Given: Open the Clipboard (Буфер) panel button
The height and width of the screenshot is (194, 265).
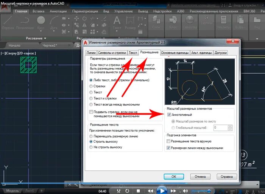Looking at the screenshot, I should pyautogui.click(x=240, y=22).
